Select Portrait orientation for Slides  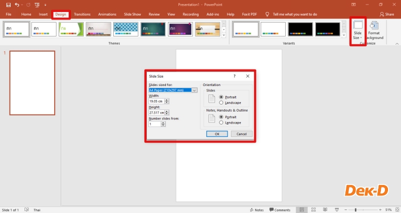pos(222,96)
